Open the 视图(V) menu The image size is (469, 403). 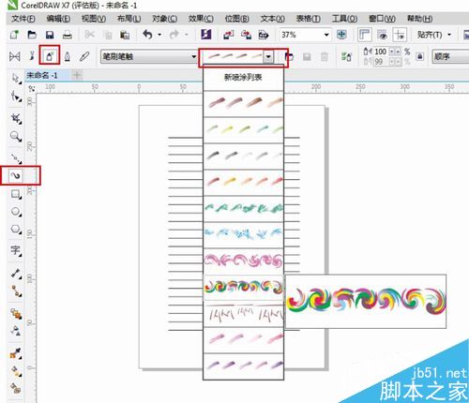tap(94, 19)
